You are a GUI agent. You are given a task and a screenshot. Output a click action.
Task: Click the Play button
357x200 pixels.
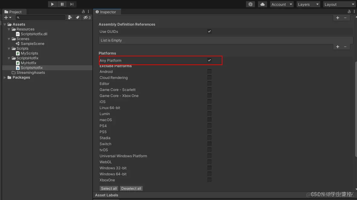tap(53, 4)
